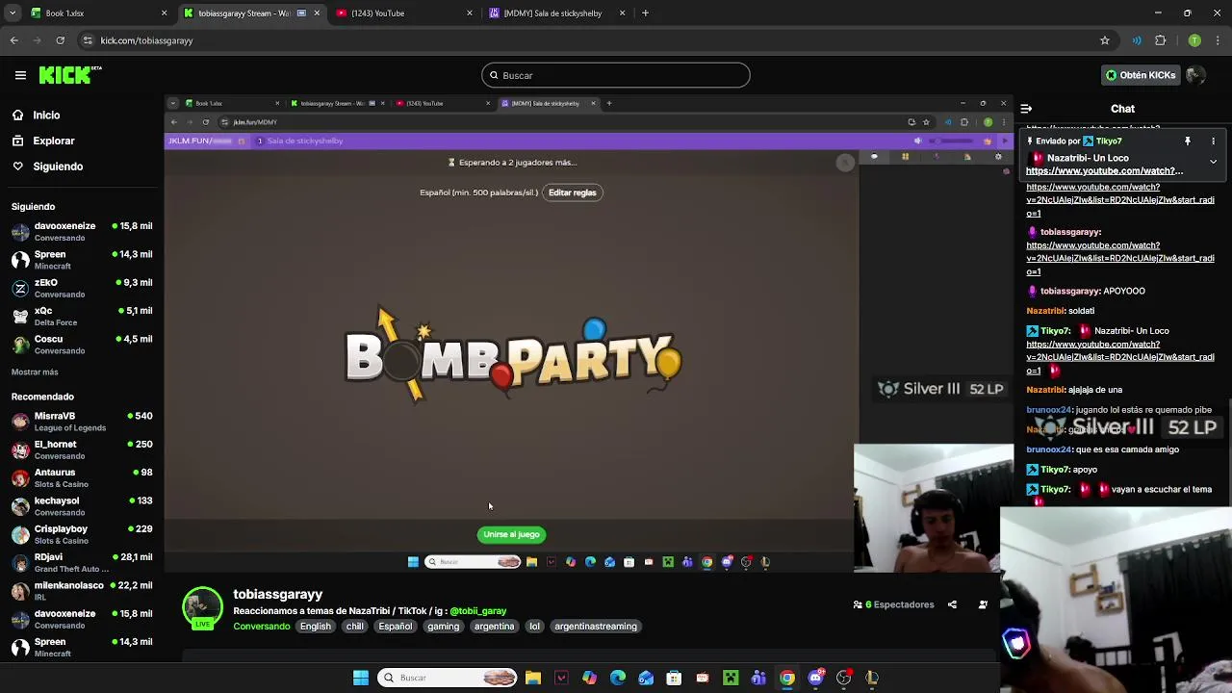Click the argentinastreaming tag
Image resolution: width=1232 pixels, height=693 pixels.
pyautogui.click(x=596, y=627)
